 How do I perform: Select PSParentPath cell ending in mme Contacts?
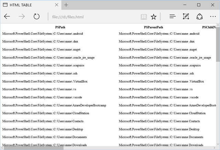[159, 121]
